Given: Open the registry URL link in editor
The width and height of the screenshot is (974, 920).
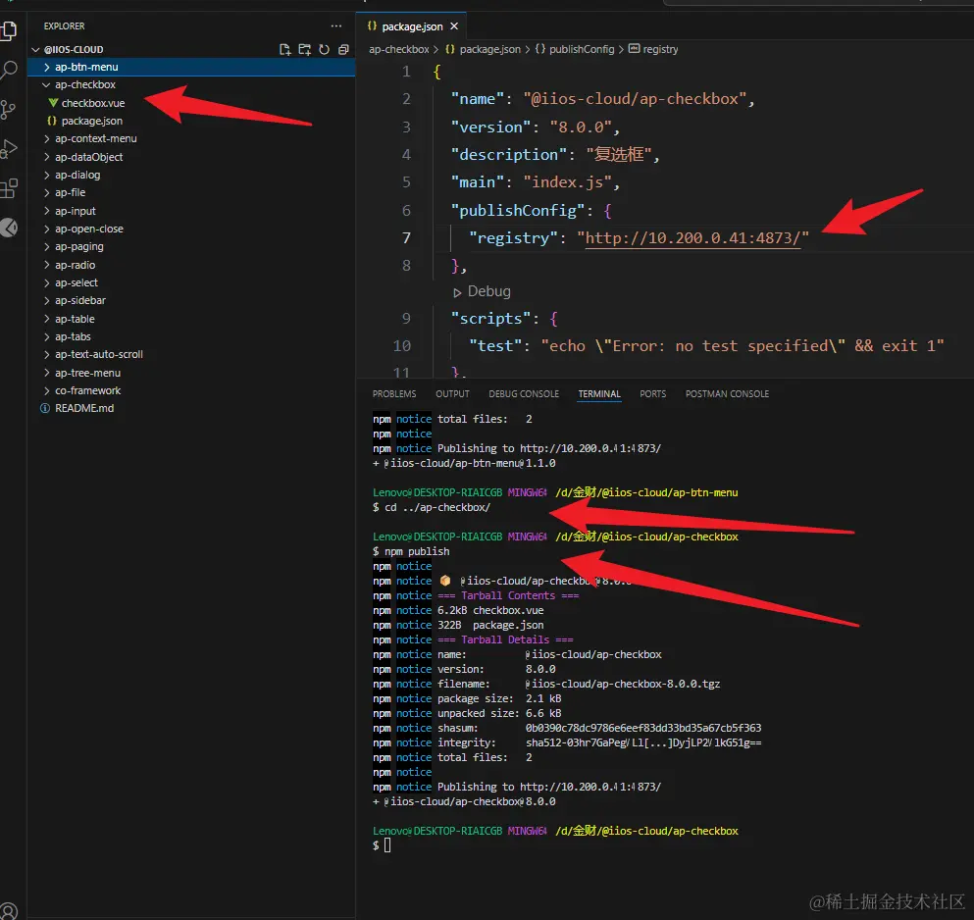Looking at the screenshot, I should (692, 238).
